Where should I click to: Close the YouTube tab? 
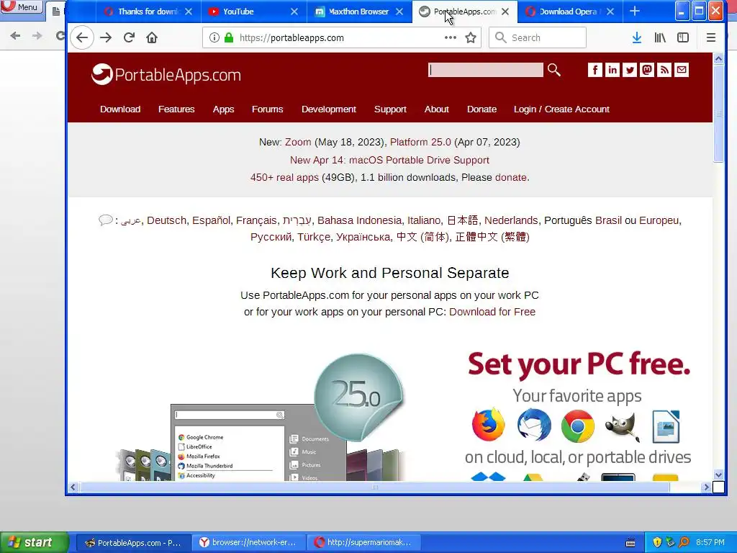tap(294, 12)
